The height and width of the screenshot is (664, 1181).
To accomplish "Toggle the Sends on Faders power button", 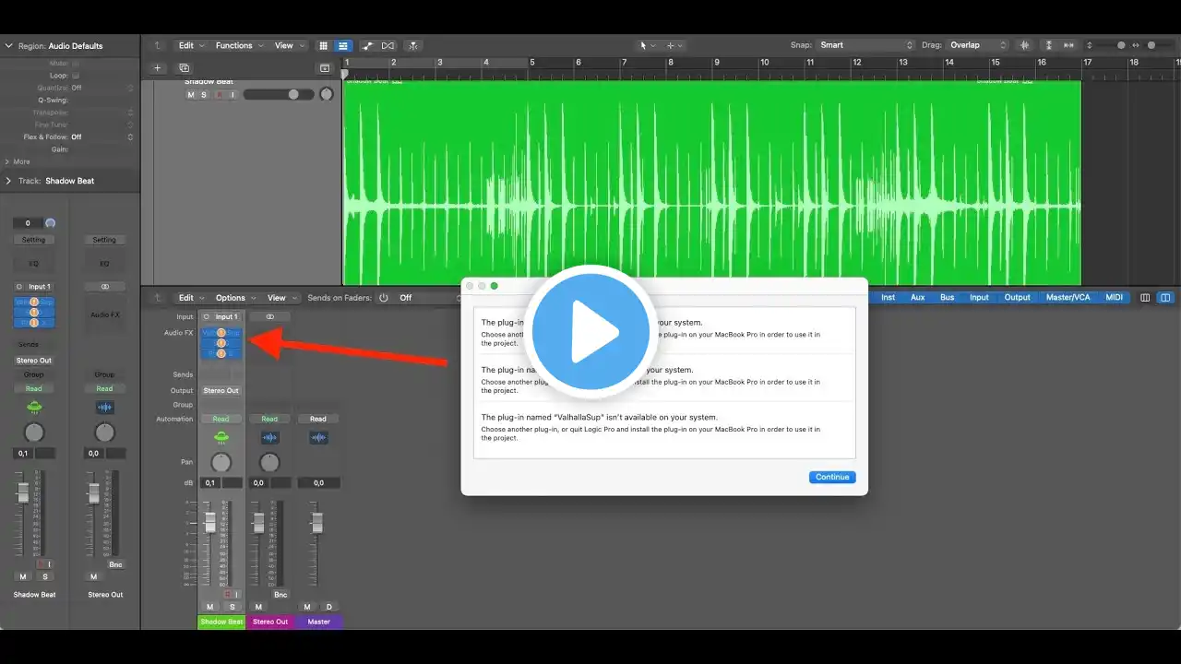I will (384, 298).
